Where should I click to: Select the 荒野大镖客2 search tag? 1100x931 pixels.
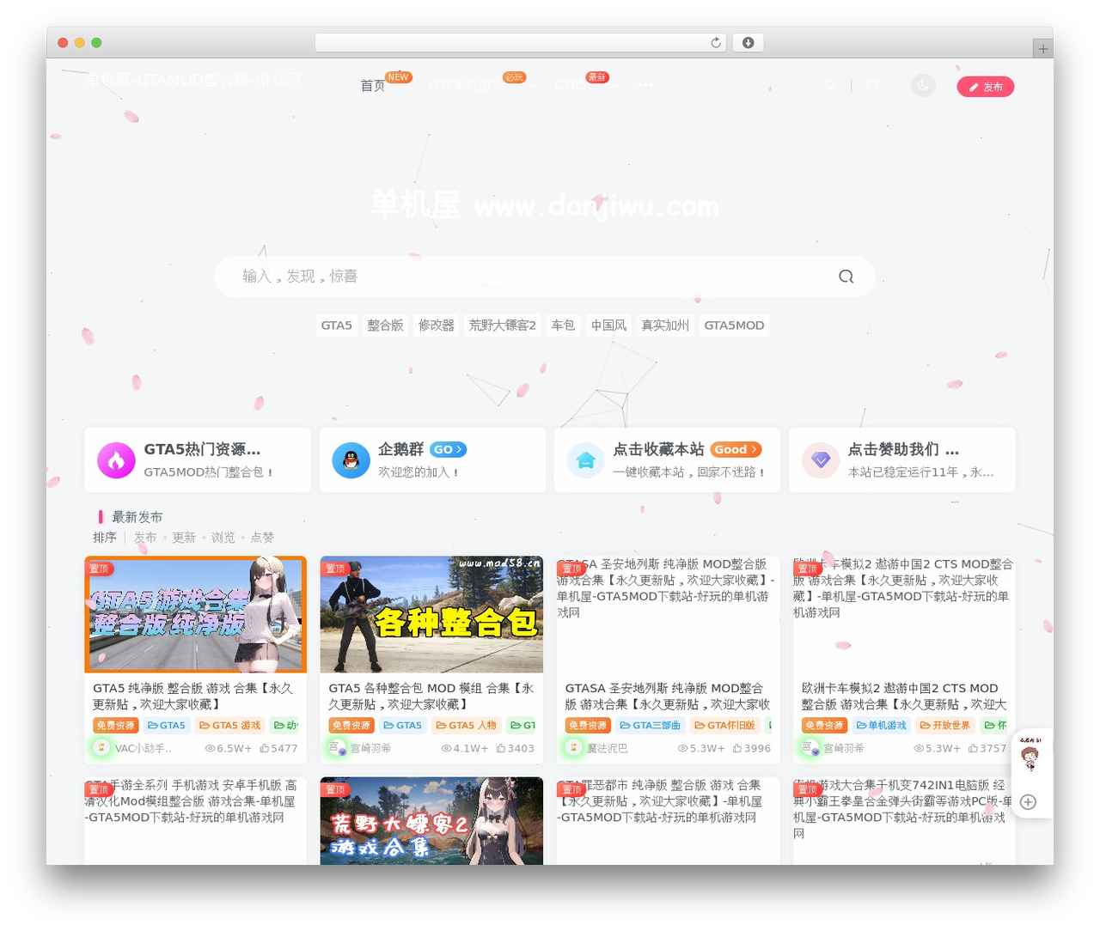point(503,326)
